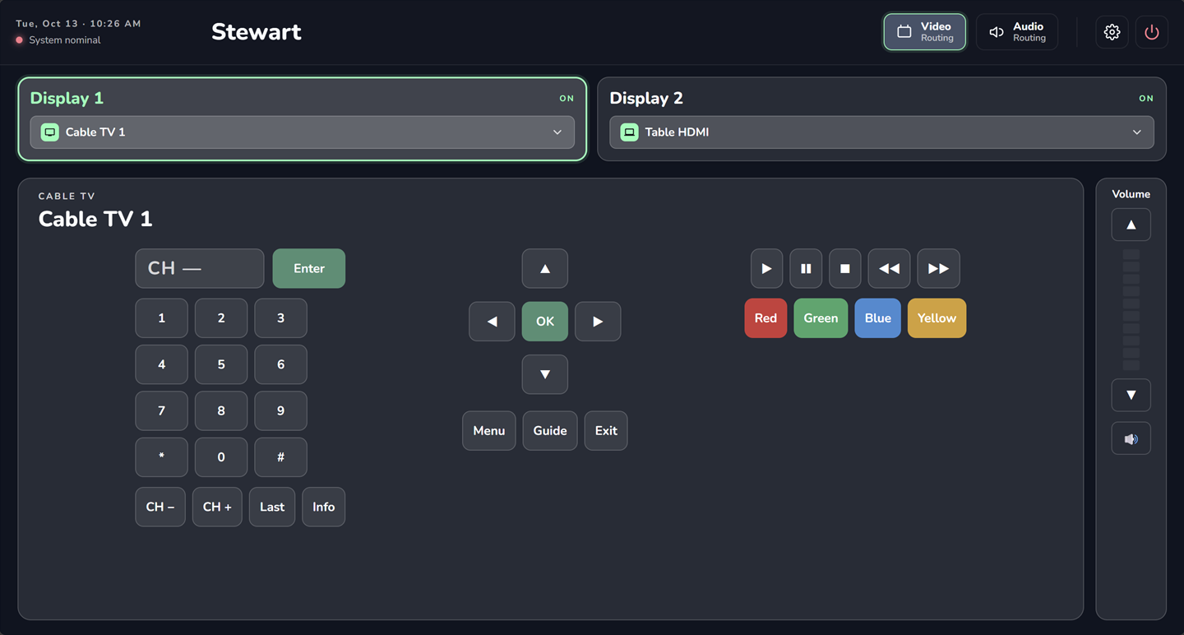Select the Yellow color button

pyautogui.click(x=937, y=318)
